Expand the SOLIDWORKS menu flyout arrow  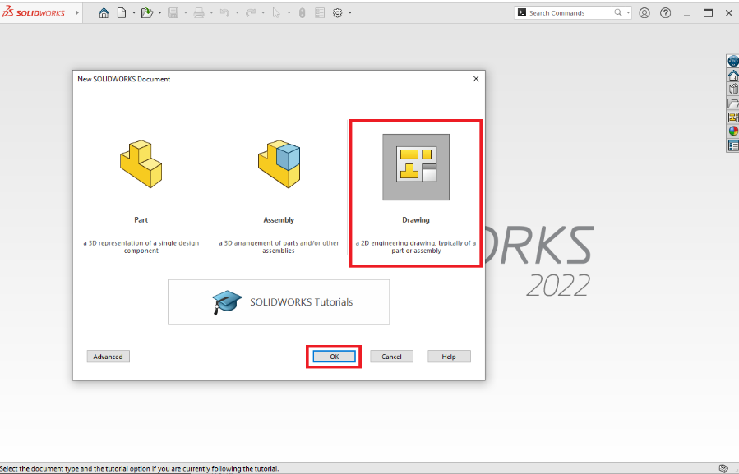click(77, 13)
